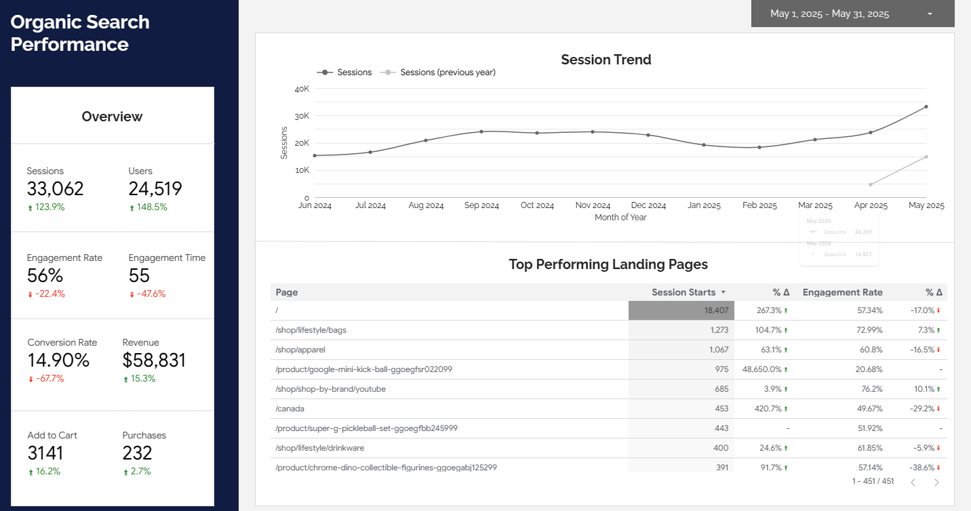Click the May 2025 data point on the trend line
This screenshot has width=971, height=511.
click(x=926, y=106)
